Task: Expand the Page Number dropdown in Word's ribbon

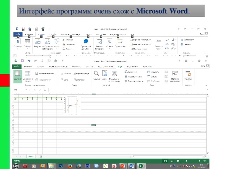Action: tap(139, 49)
